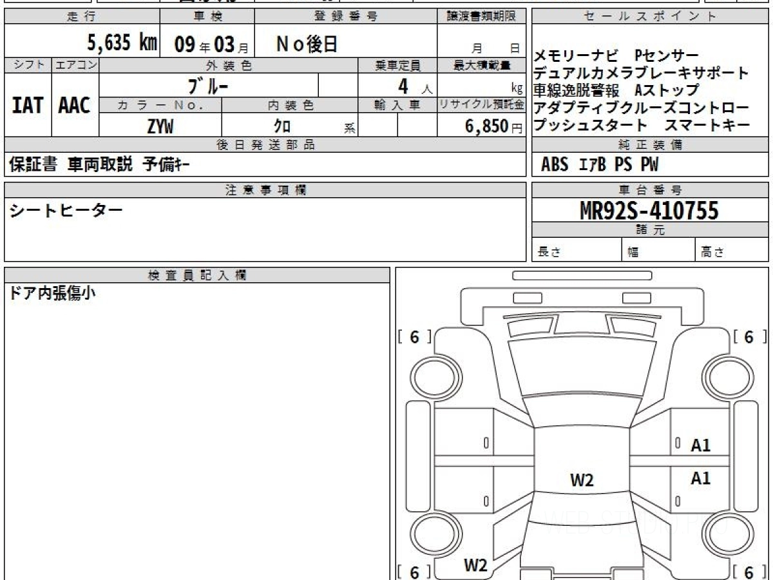Click the maximum load kg unit cell
The width and height of the screenshot is (773, 580).
[x=482, y=86]
